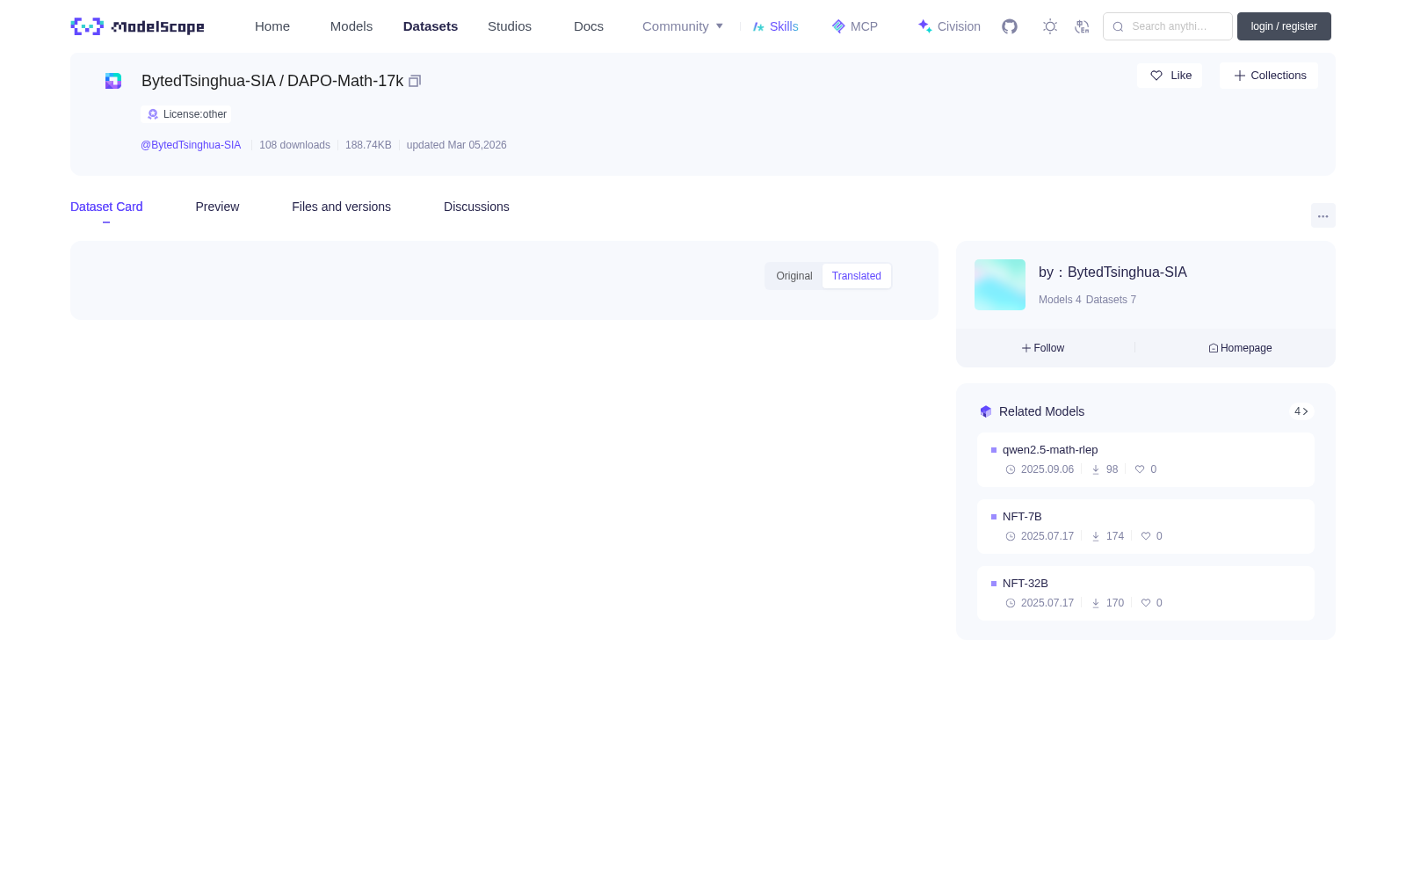
Task: Open the Files and versions tab
Action: (341, 207)
